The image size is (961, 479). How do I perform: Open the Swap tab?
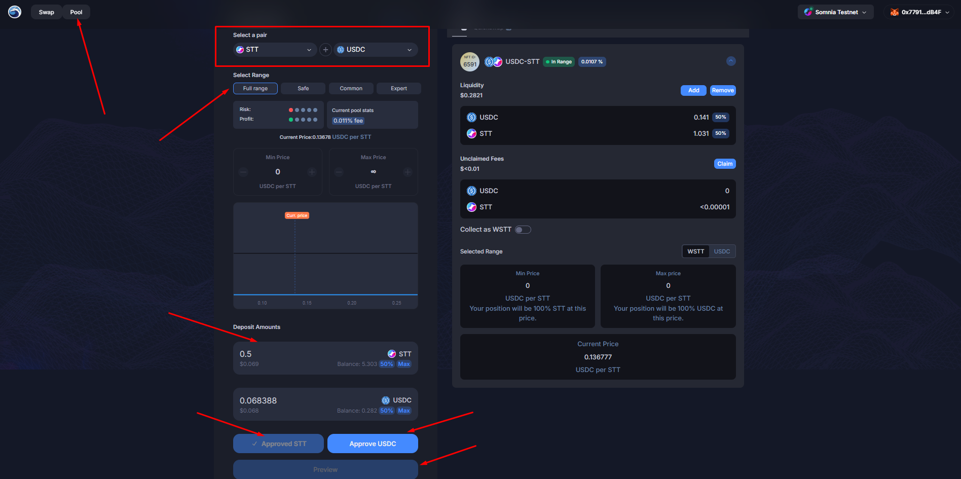tap(46, 12)
